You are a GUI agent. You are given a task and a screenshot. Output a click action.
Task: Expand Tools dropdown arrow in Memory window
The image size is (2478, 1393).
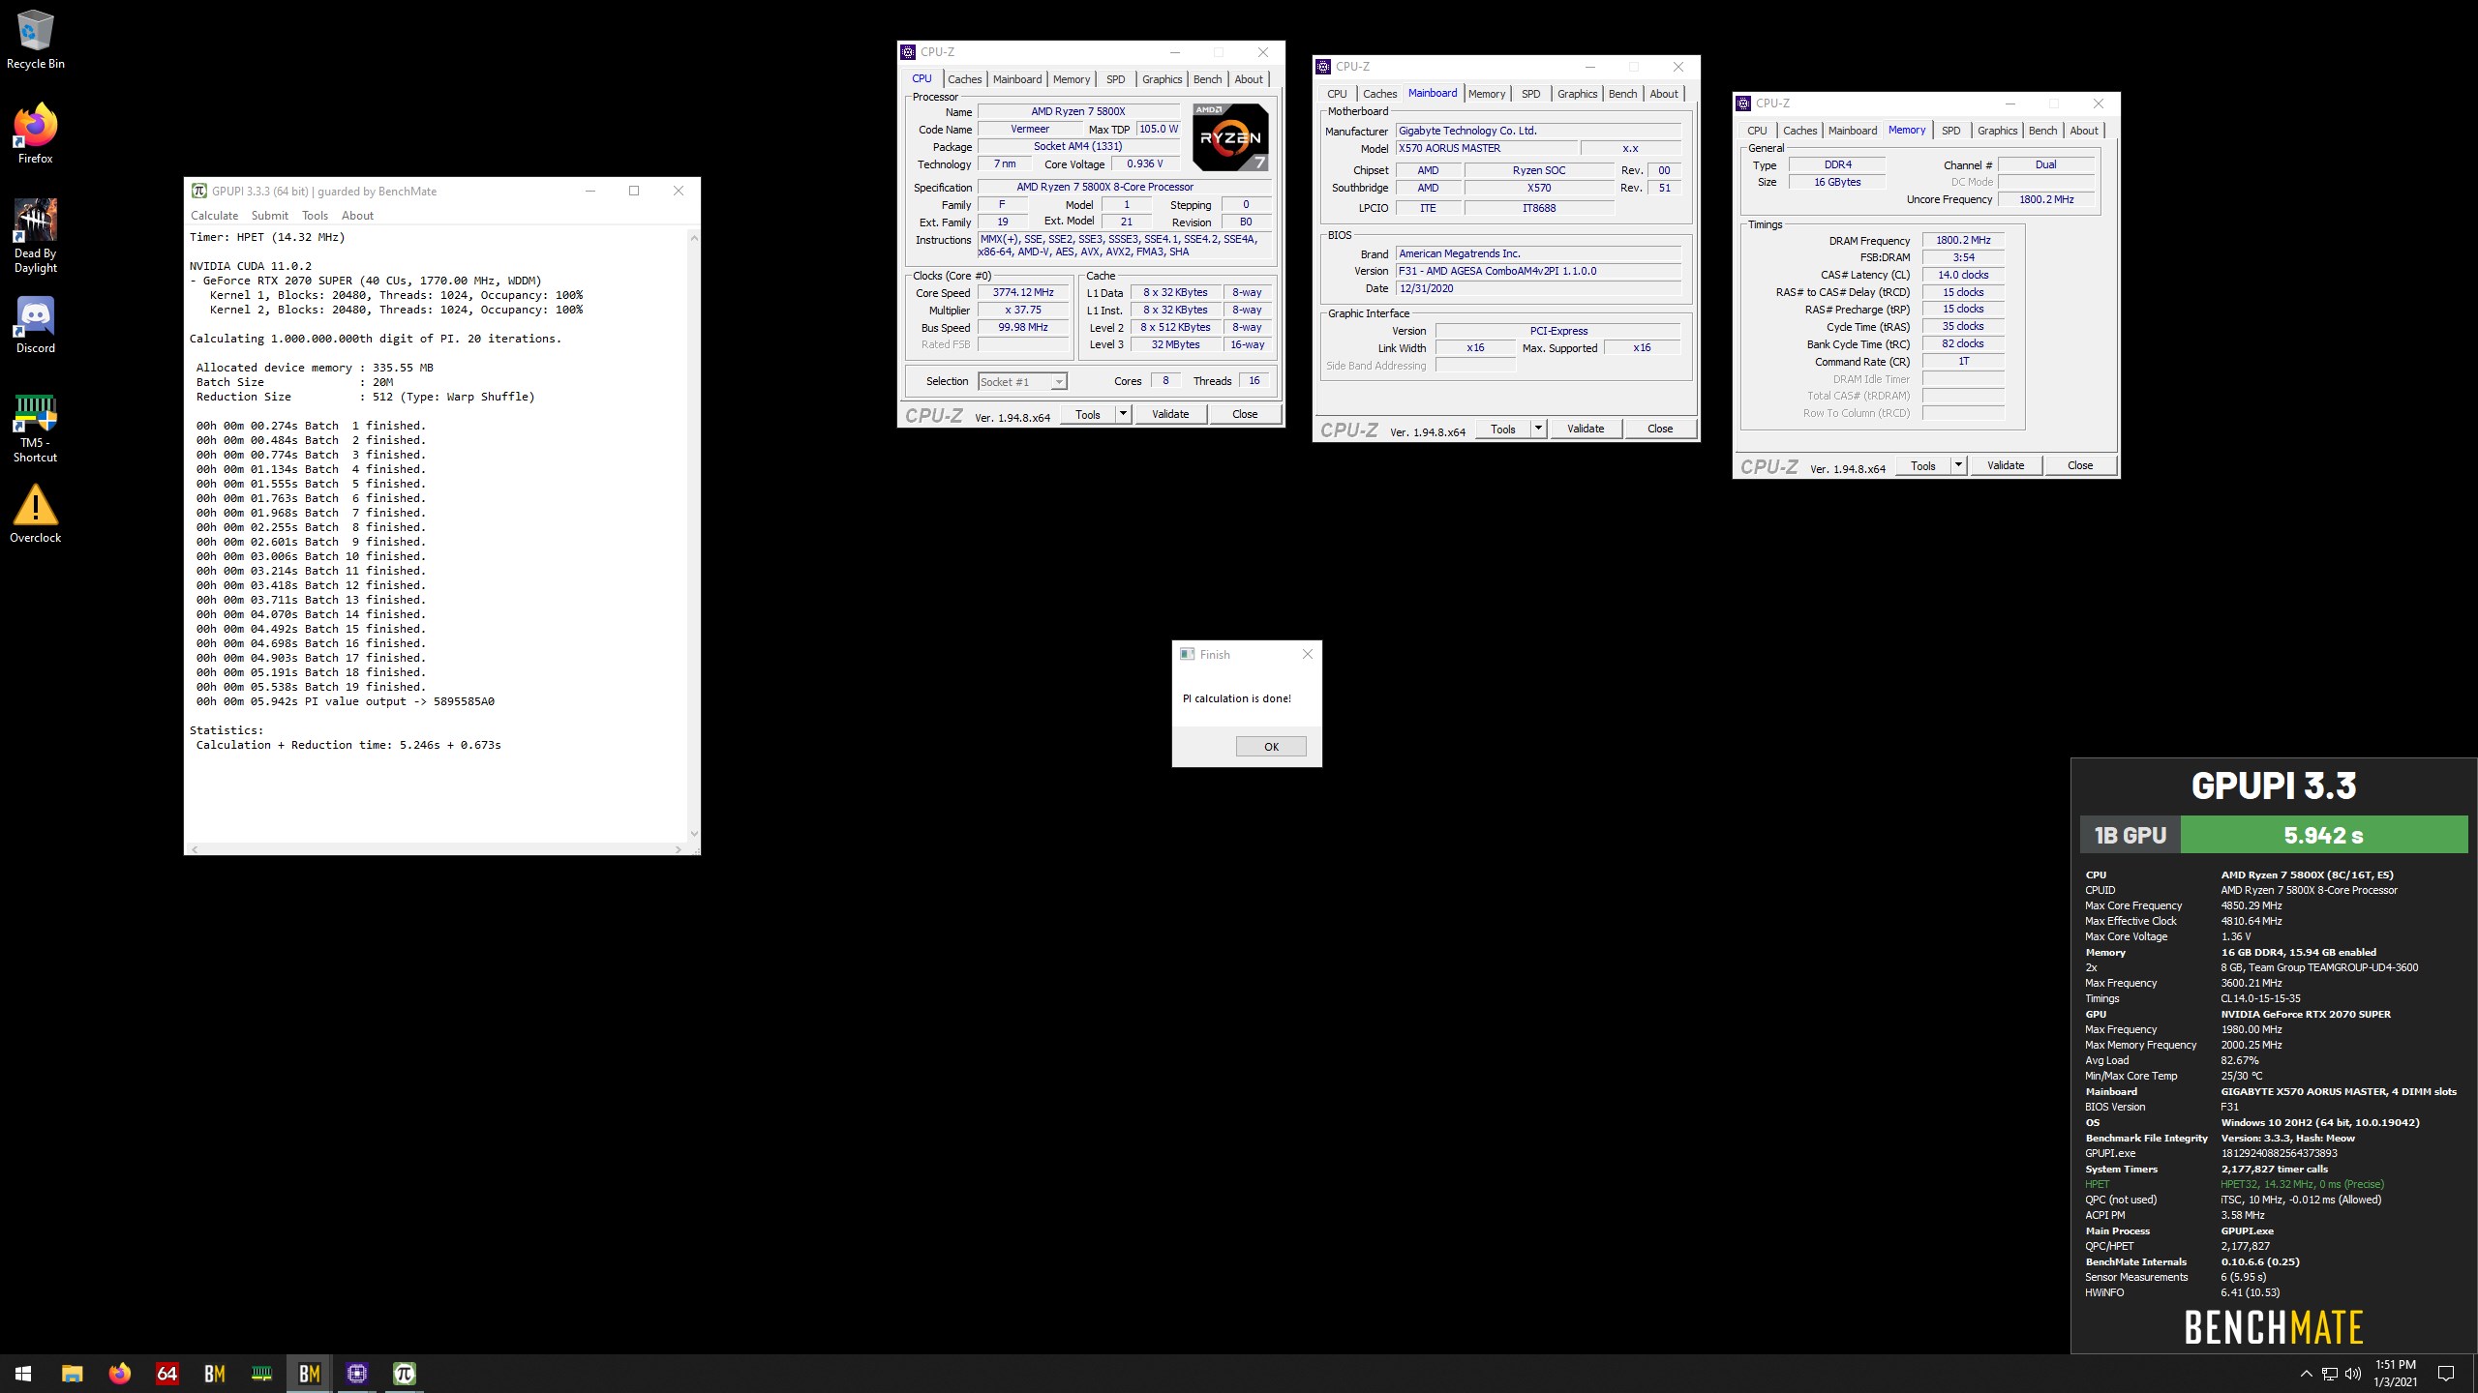click(x=1958, y=465)
